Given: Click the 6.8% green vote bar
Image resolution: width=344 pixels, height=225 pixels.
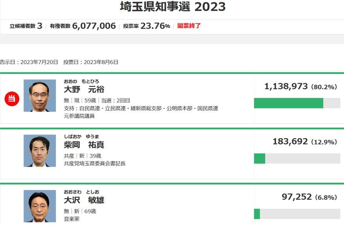Looking at the screenshot, I should point(257,214).
